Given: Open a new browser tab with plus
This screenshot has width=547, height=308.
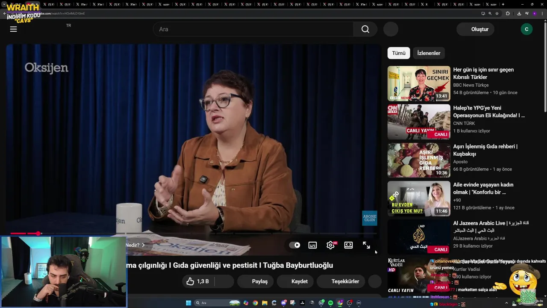Looking at the screenshot, I should pyautogui.click(x=503, y=4).
